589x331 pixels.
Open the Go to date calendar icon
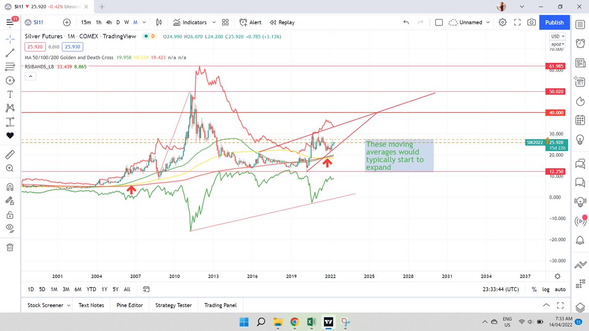(146, 290)
